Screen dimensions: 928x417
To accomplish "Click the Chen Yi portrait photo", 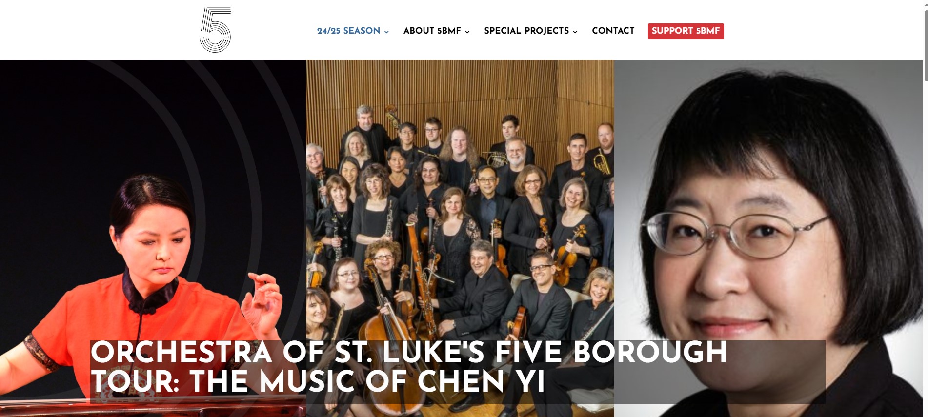I will pyautogui.click(x=768, y=238).
